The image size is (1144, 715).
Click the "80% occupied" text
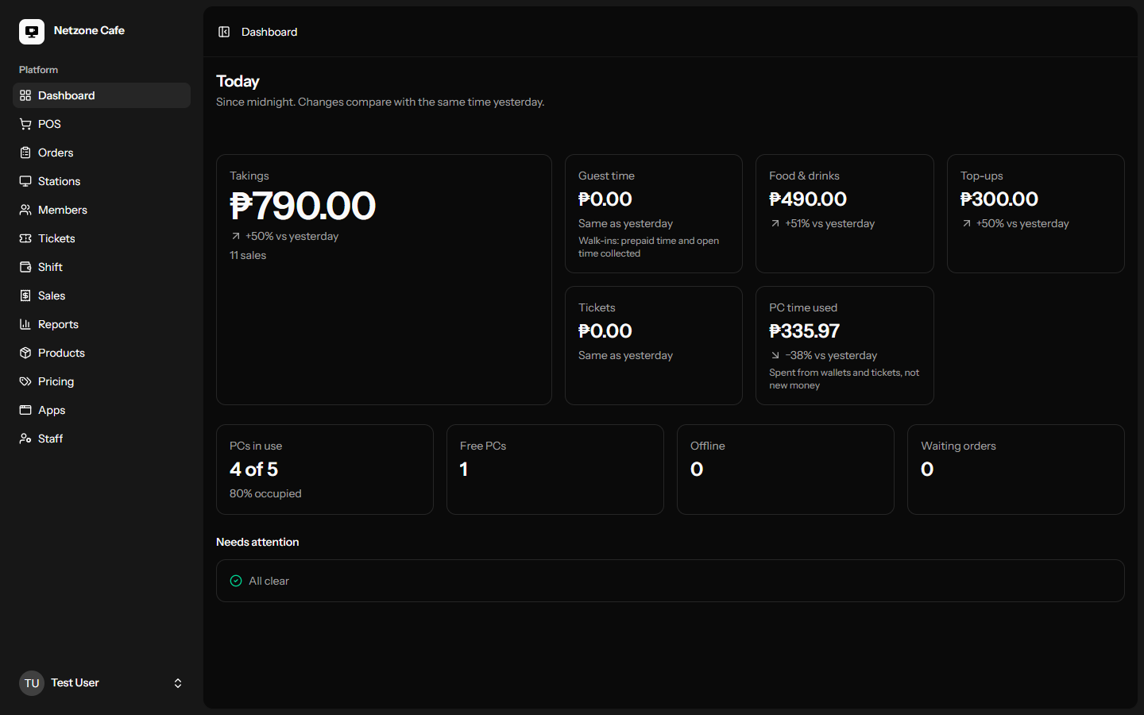click(x=265, y=493)
